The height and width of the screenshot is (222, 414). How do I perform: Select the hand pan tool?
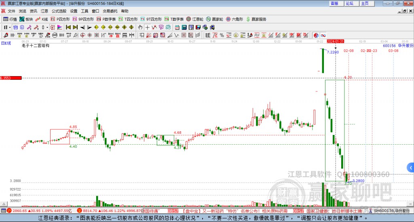[x=140, y=27]
